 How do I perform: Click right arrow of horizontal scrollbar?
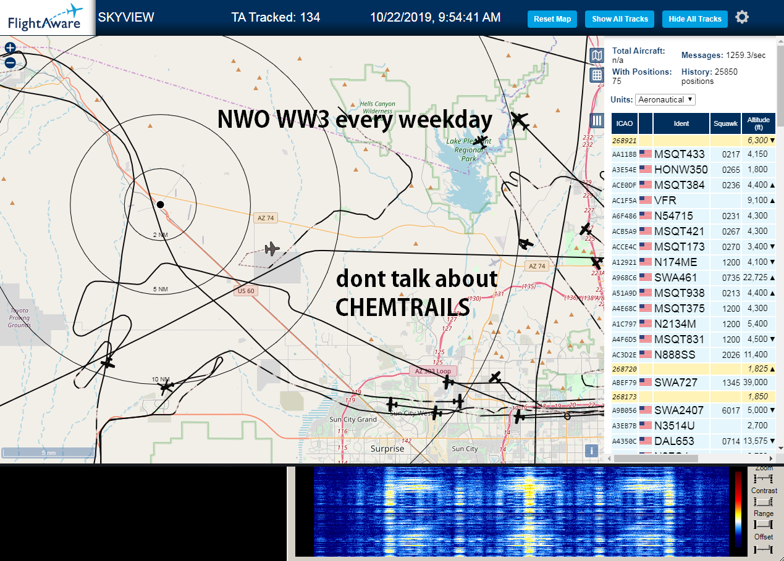coord(770,459)
